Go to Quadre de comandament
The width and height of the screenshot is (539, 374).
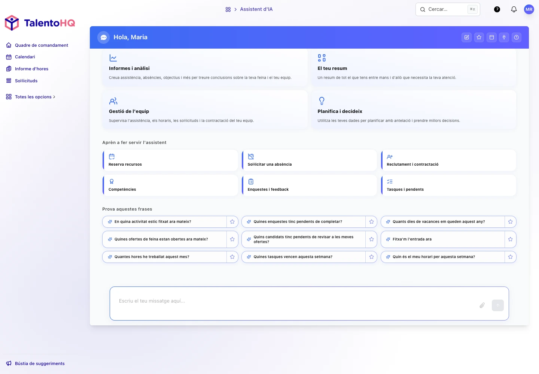pos(37,45)
